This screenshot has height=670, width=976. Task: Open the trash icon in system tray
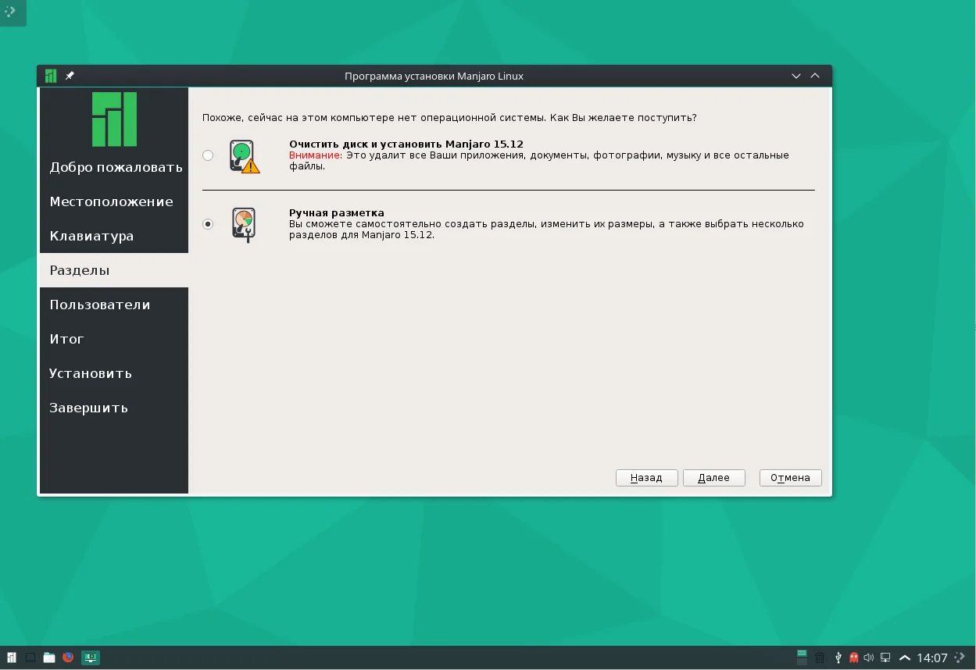click(x=820, y=658)
